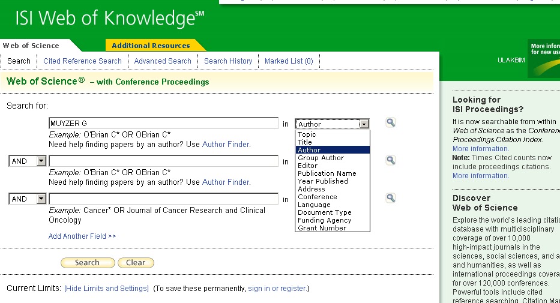Click the new users information banner image
This screenshot has width=560, height=303.
(544, 59)
